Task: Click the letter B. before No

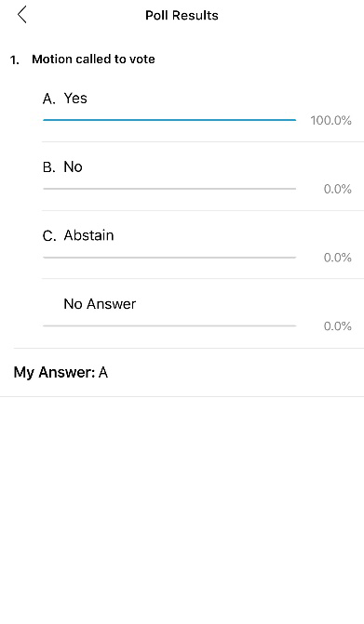Action: [x=49, y=167]
